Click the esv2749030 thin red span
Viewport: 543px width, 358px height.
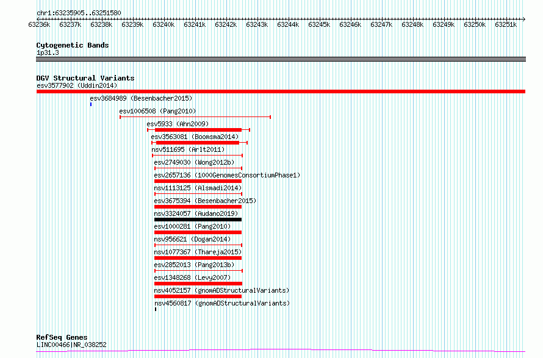(198, 168)
